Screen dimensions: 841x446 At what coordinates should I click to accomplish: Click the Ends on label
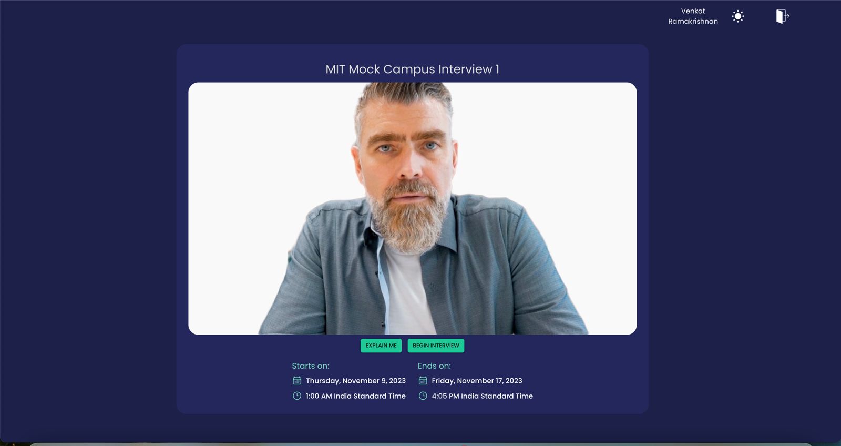click(x=434, y=366)
